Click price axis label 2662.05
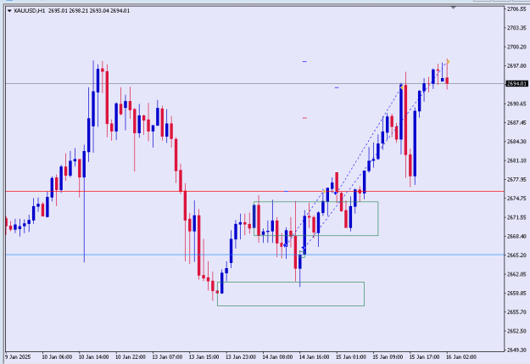 [517, 274]
